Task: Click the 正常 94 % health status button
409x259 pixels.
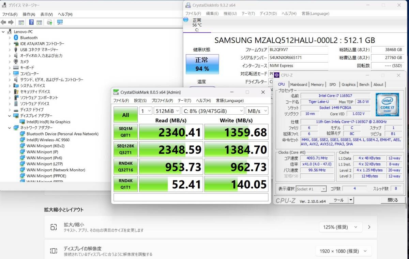Action: [202, 64]
